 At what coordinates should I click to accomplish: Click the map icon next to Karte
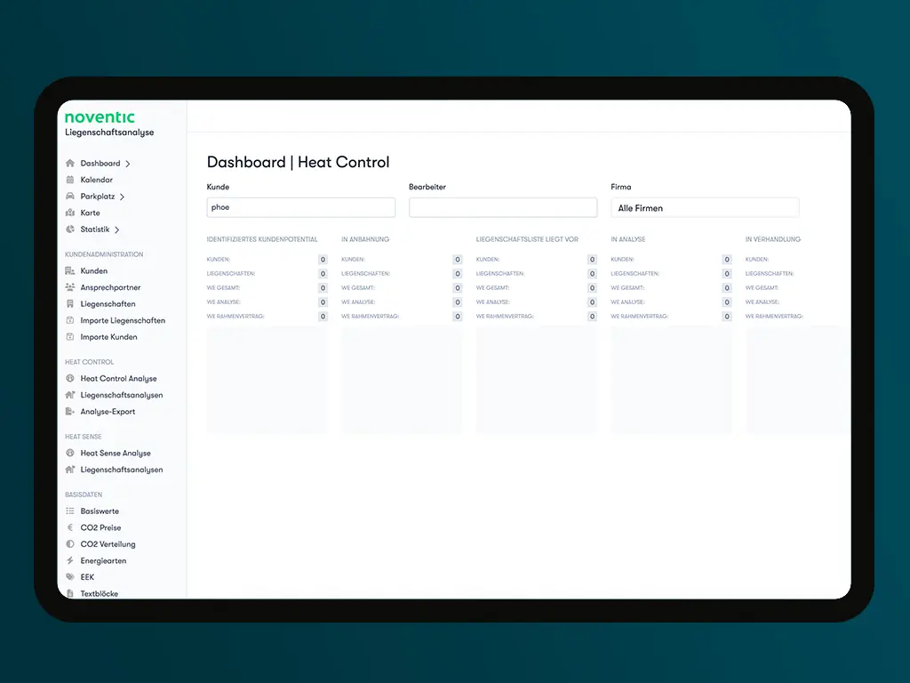coord(70,213)
